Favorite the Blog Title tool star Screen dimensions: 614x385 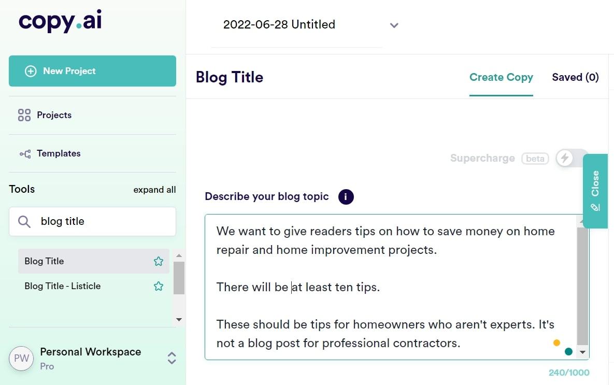pos(159,261)
